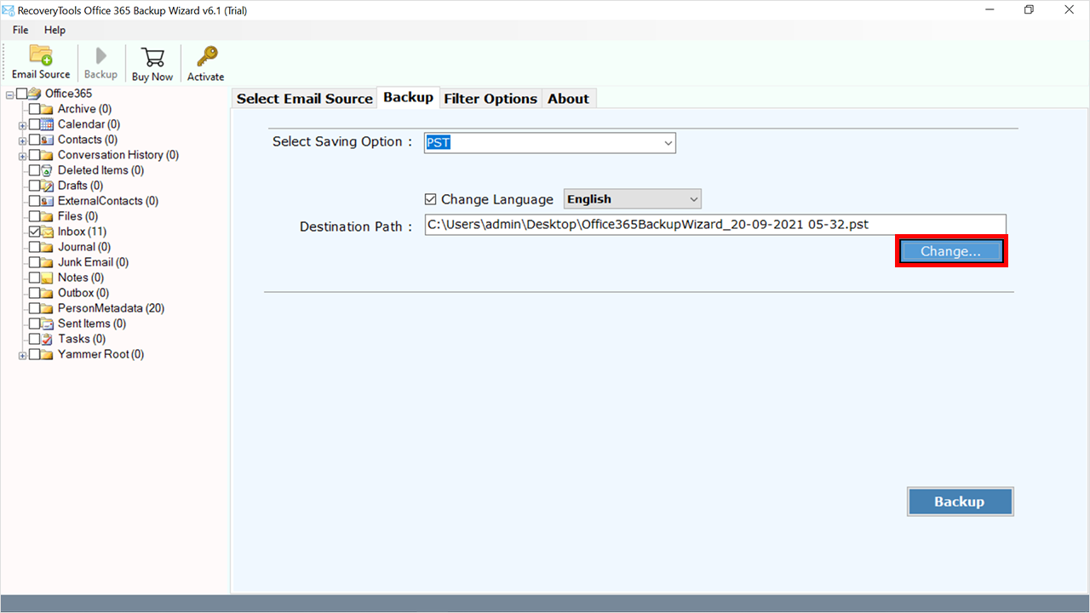Image resolution: width=1090 pixels, height=613 pixels.
Task: Select the "Outbox (0)" tree label
Action: [83, 293]
